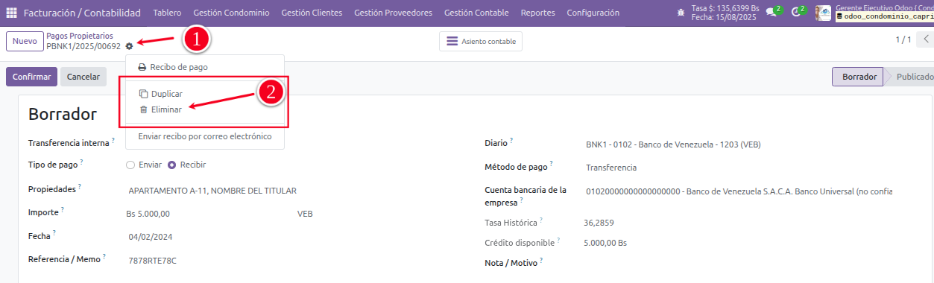
Task: Click the Nota / Motivo field
Action: tap(738, 263)
